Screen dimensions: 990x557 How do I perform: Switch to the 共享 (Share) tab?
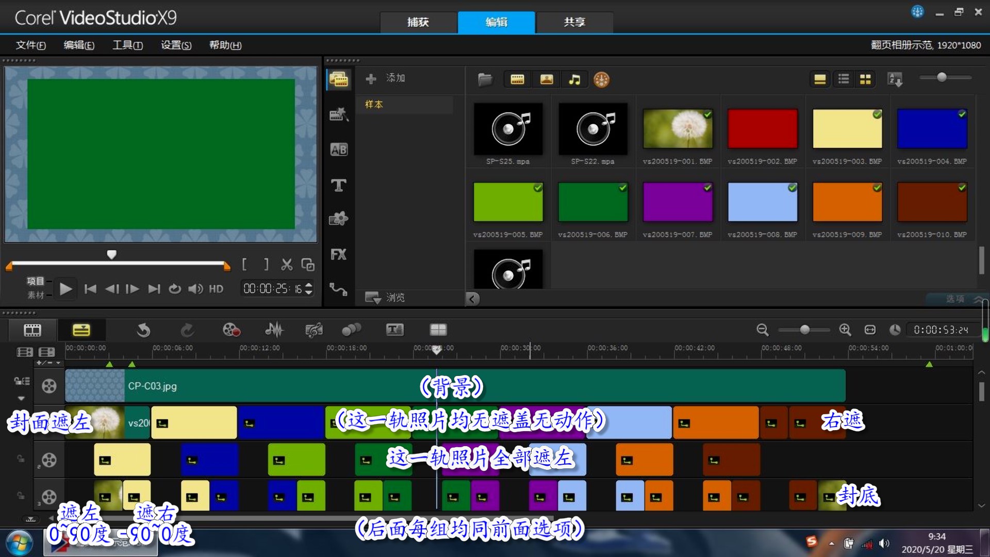574,22
